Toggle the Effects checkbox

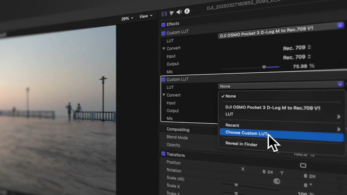coord(163,25)
